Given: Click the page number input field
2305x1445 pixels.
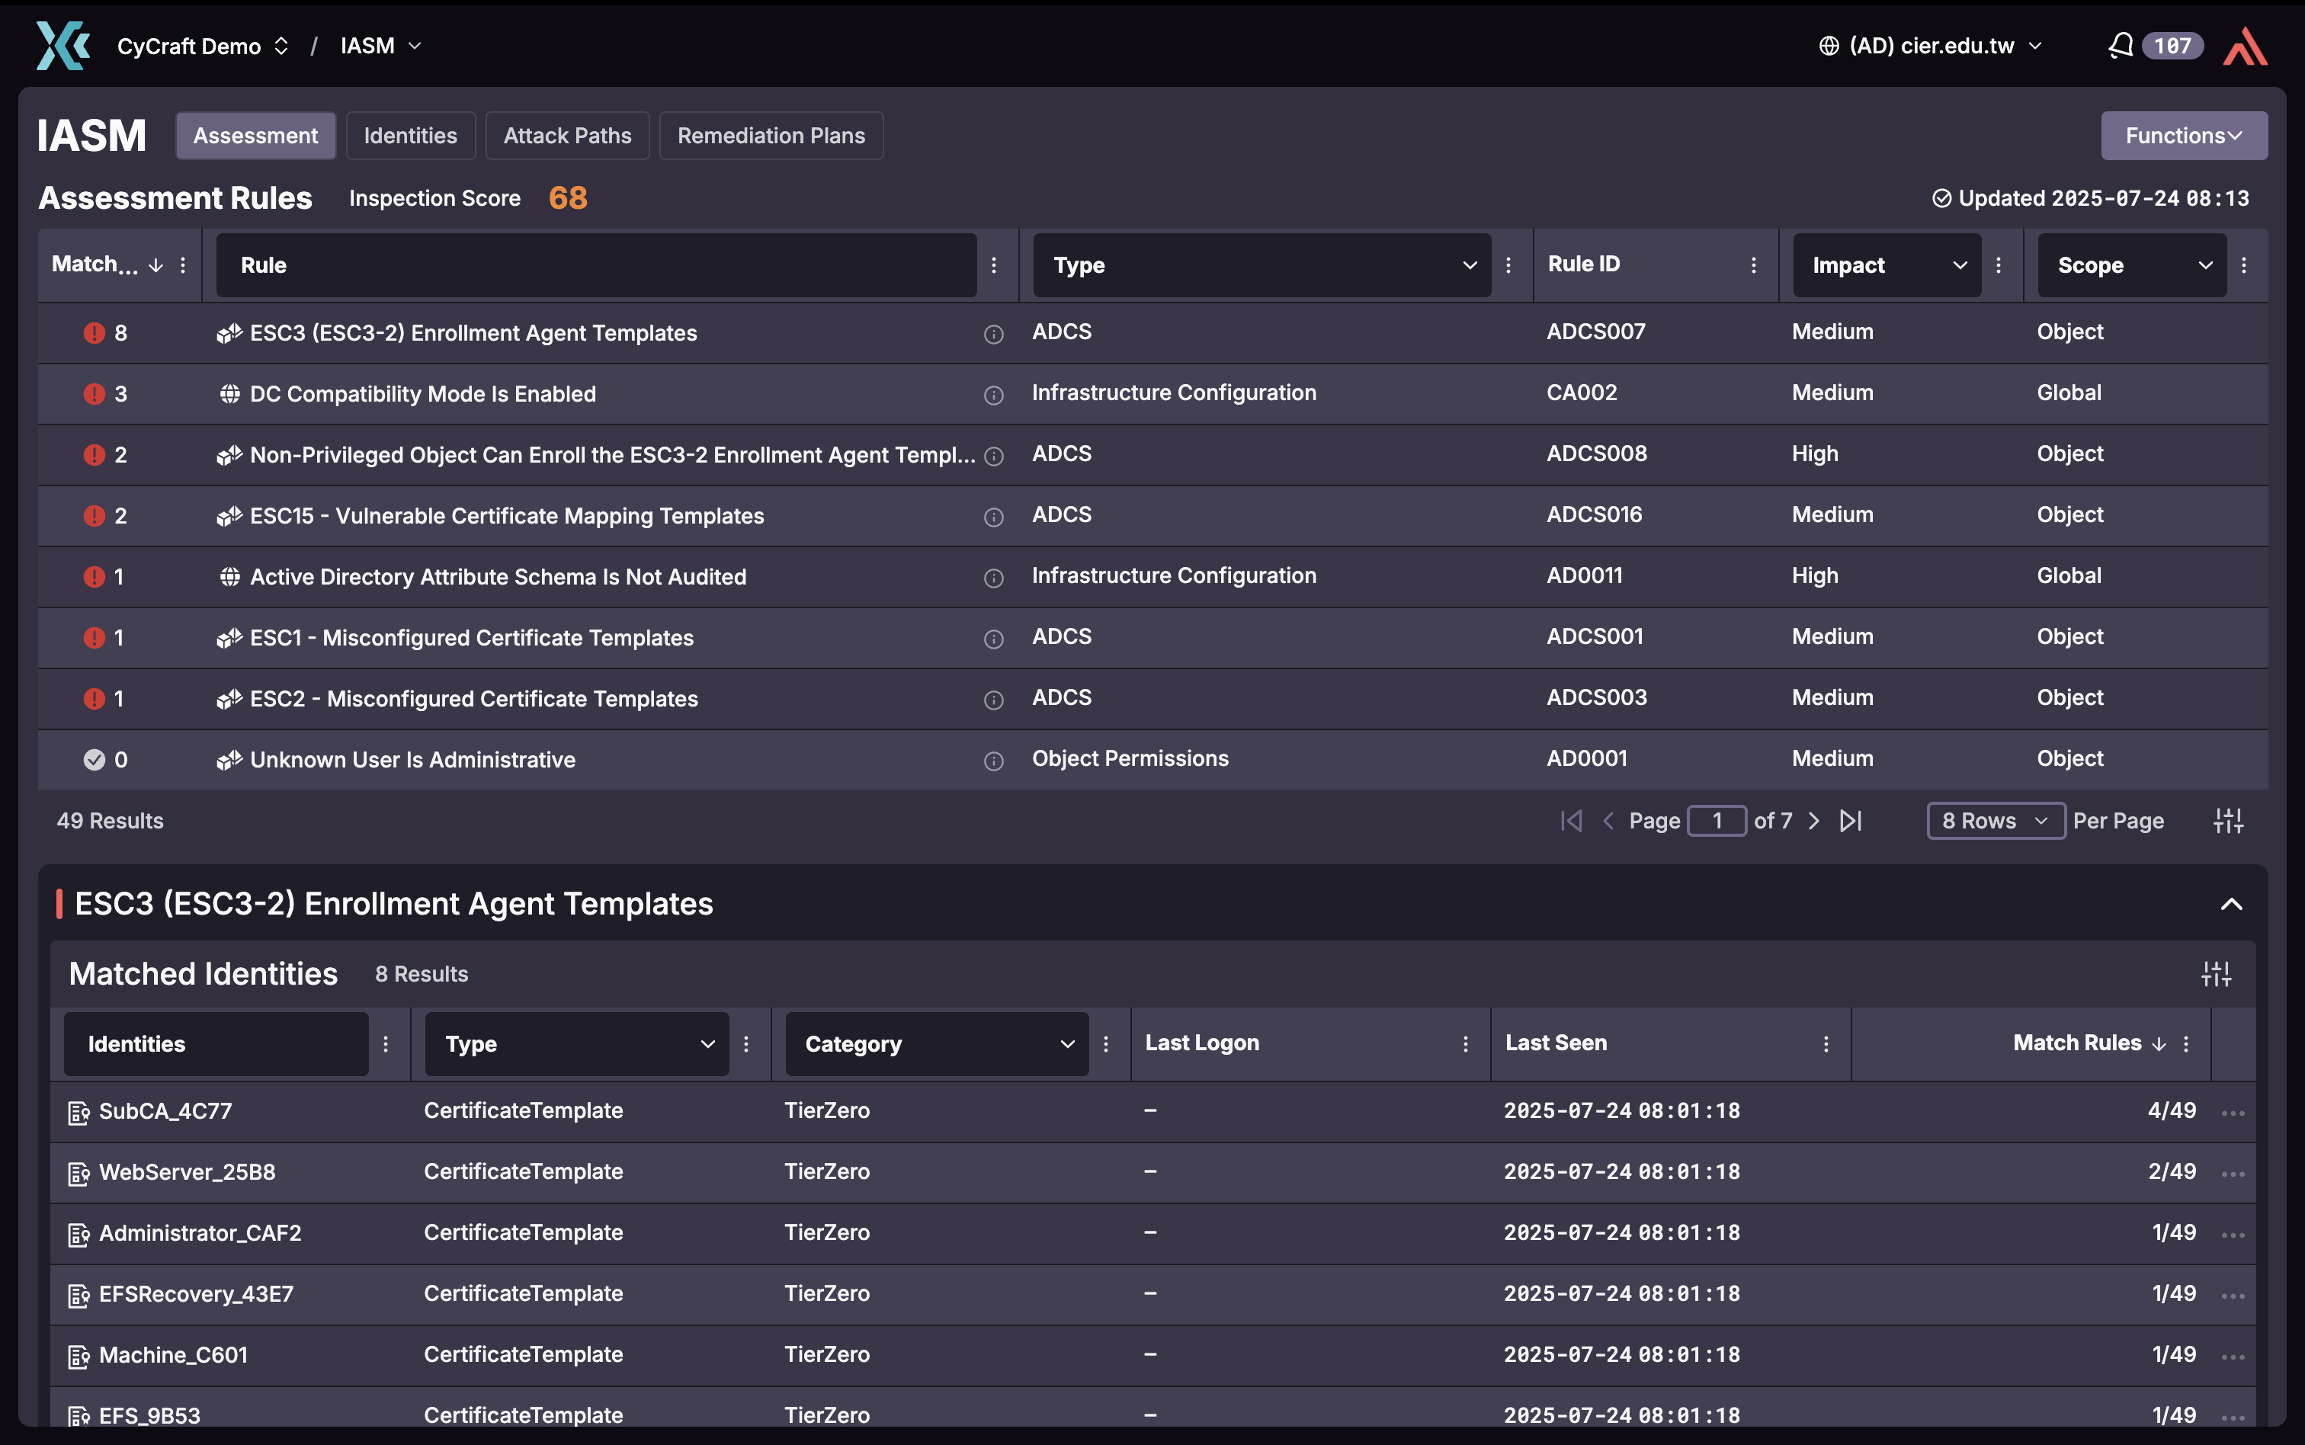Looking at the screenshot, I should click(x=1717, y=821).
